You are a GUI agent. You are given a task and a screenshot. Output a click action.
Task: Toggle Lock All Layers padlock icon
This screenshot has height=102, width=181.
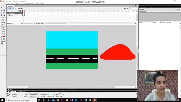pos(21,11)
